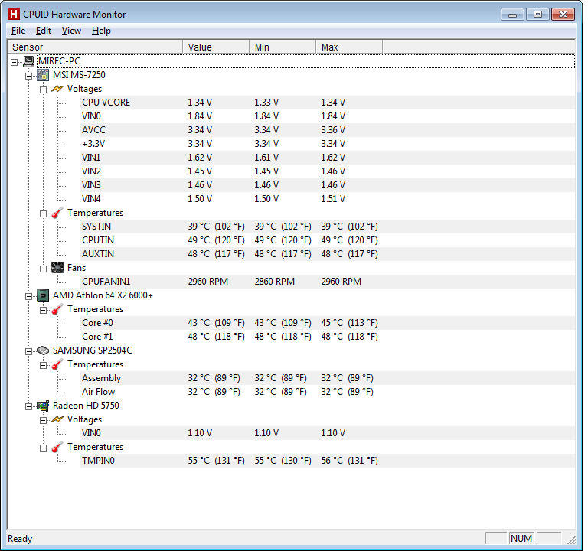588x551 pixels.
Task: Click the CPUFANIN1 value 2960 RPM
Action: [208, 282]
